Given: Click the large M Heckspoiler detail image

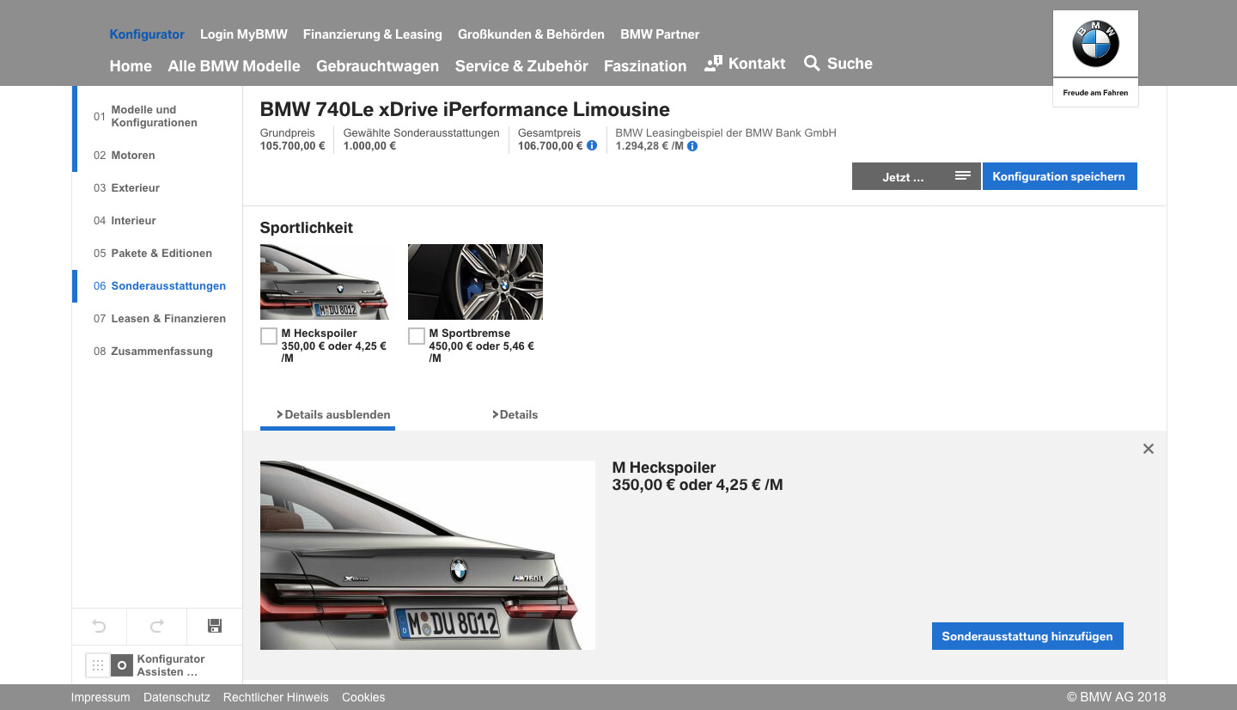Looking at the screenshot, I should [x=428, y=555].
